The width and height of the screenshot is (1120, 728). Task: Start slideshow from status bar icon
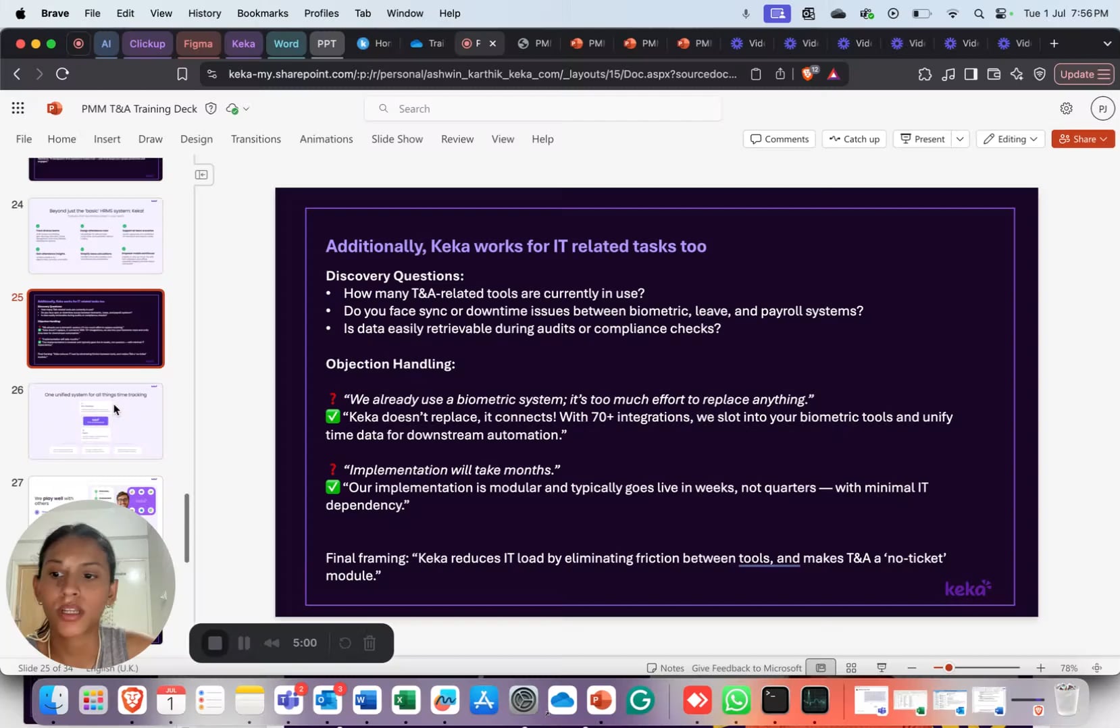point(882,668)
